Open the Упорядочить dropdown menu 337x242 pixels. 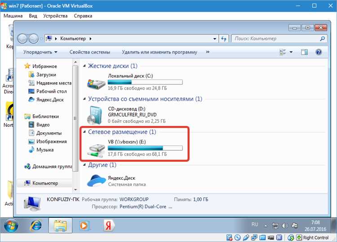pos(40,52)
